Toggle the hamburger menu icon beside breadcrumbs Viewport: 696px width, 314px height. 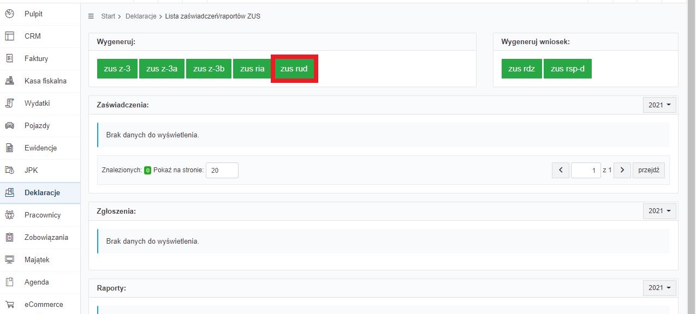(91, 16)
